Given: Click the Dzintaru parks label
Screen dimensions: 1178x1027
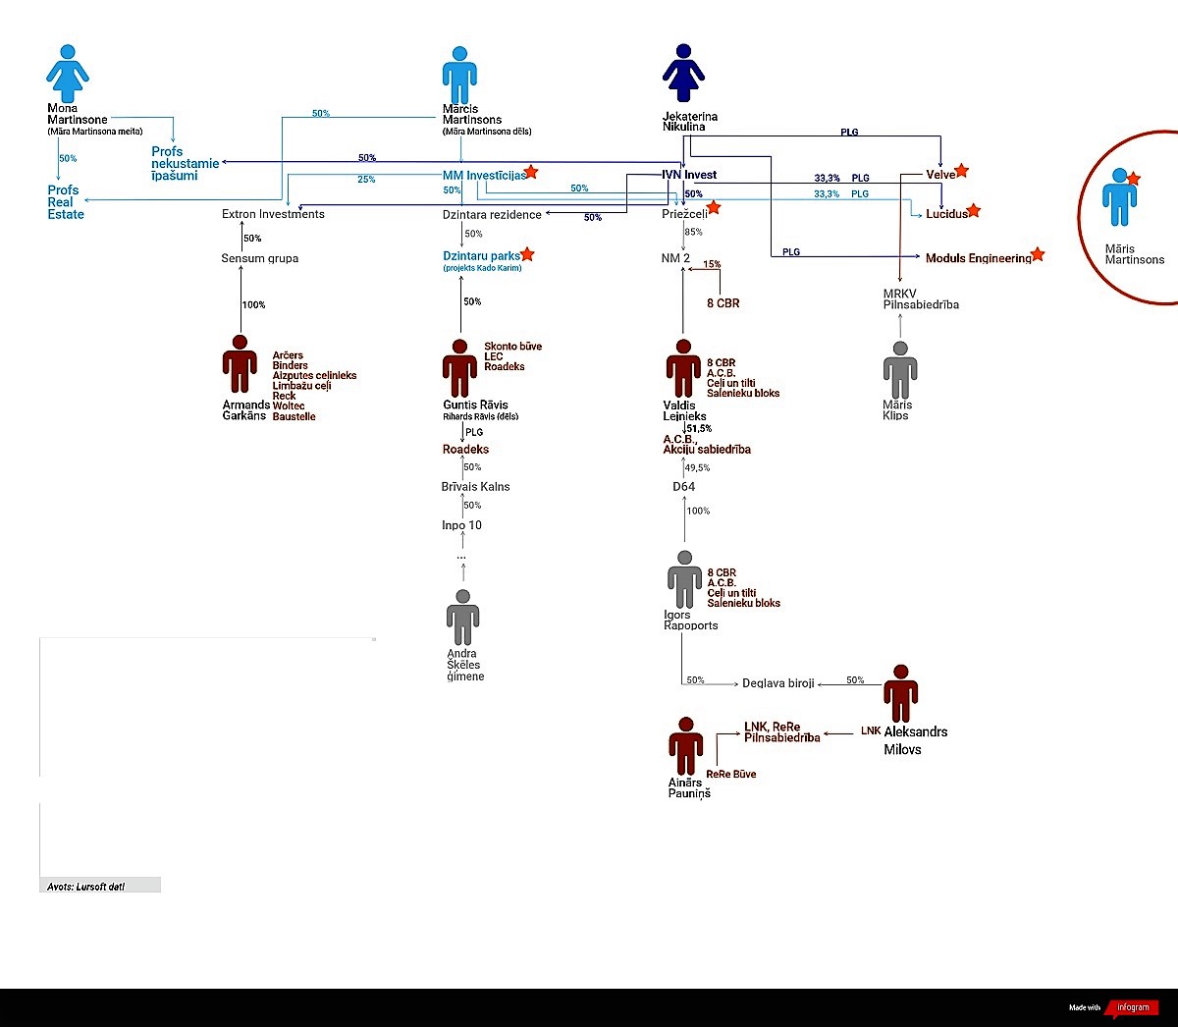Looking at the screenshot, I should coord(481,256).
